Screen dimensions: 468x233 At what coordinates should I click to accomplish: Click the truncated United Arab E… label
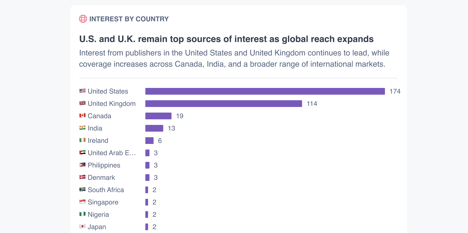(112, 153)
